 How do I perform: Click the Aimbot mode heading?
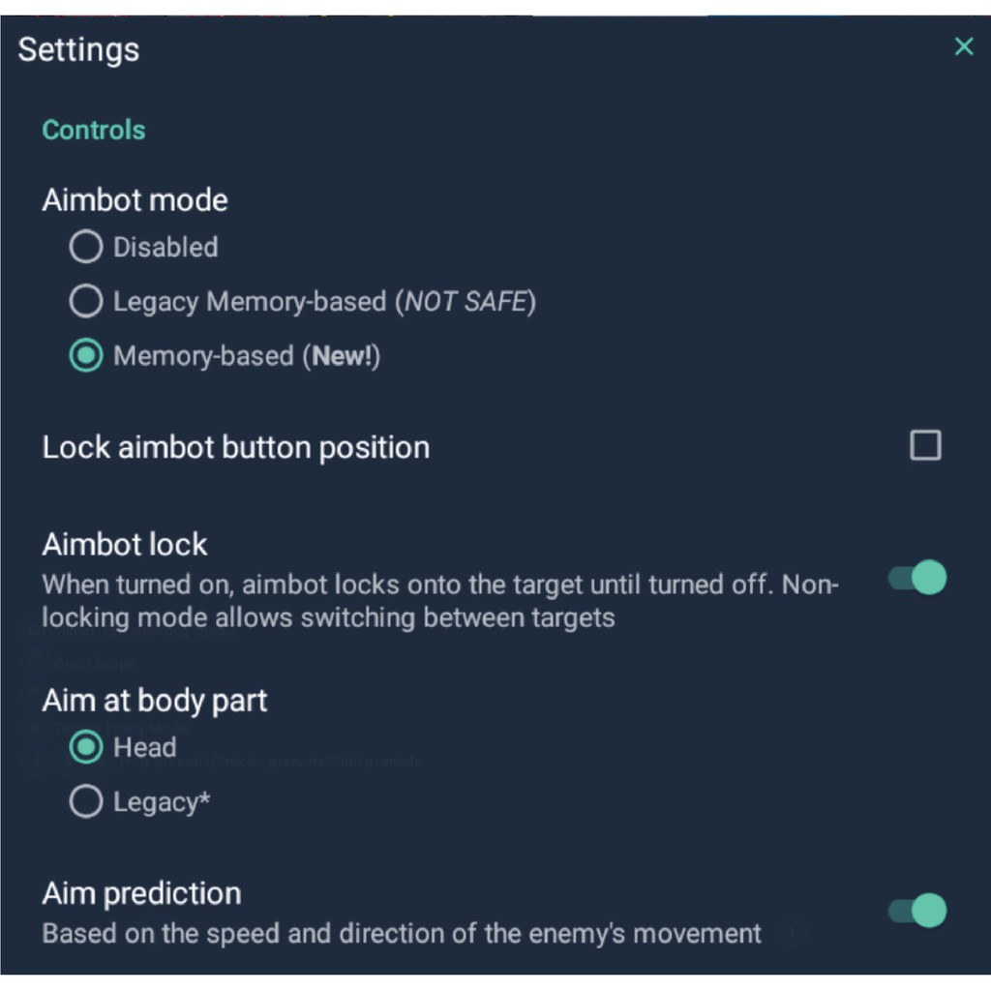point(135,200)
